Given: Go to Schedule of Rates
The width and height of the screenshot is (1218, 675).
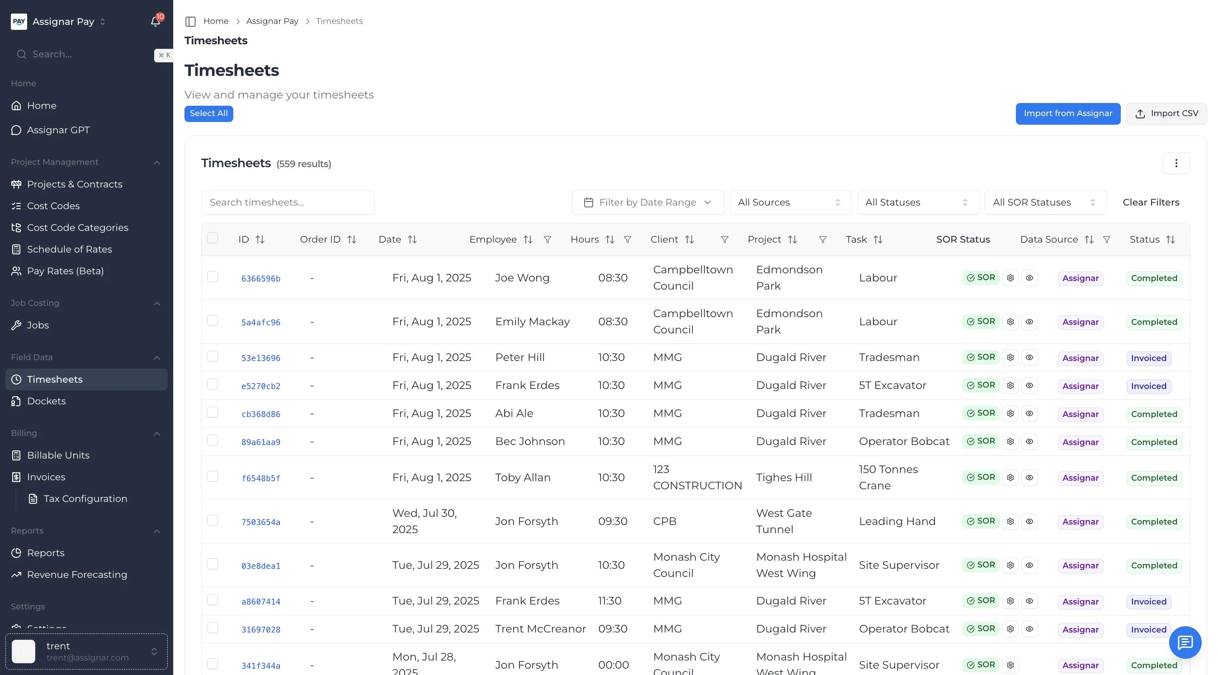Looking at the screenshot, I should [70, 249].
